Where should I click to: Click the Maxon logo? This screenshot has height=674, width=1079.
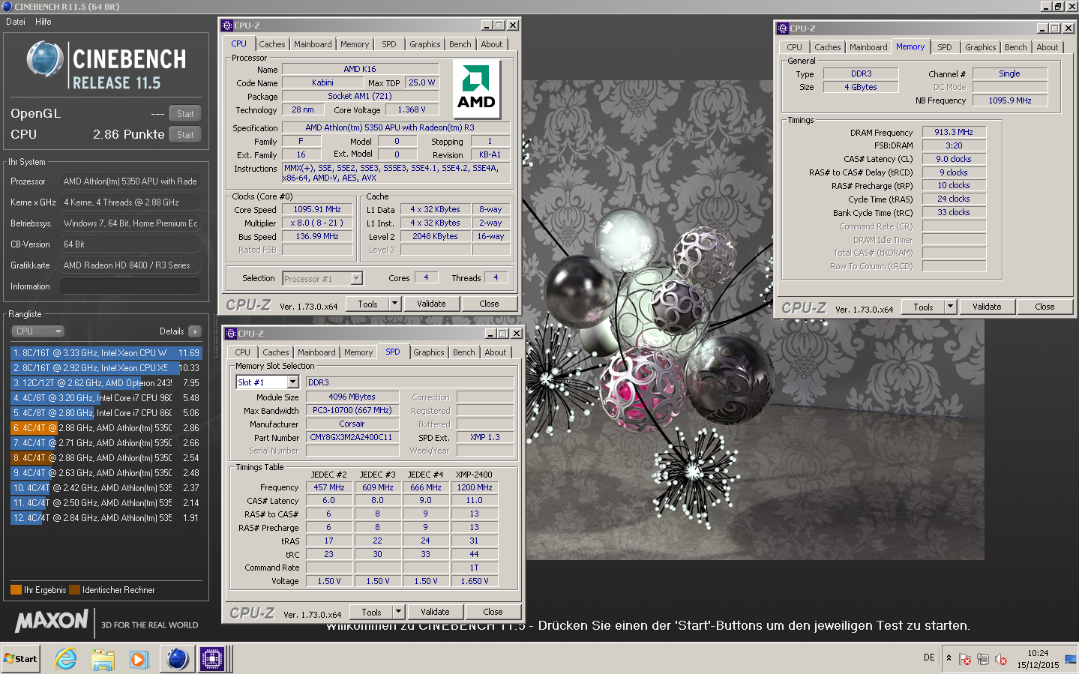tap(52, 621)
